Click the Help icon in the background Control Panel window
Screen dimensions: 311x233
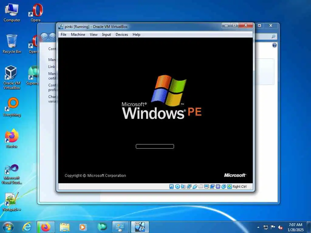coord(274,46)
